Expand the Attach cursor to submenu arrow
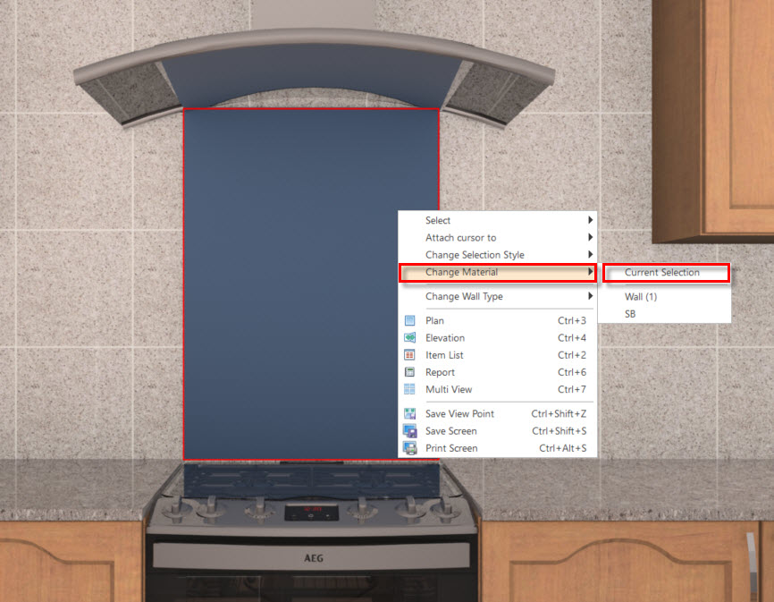The image size is (774, 602). pos(590,238)
